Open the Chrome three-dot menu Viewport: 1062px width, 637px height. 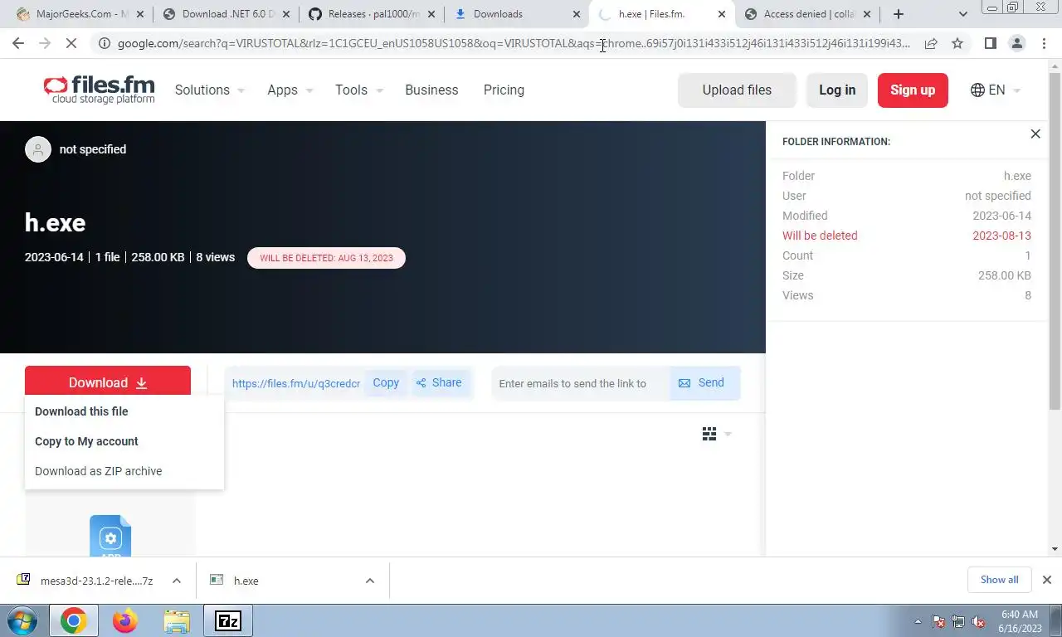(1044, 44)
